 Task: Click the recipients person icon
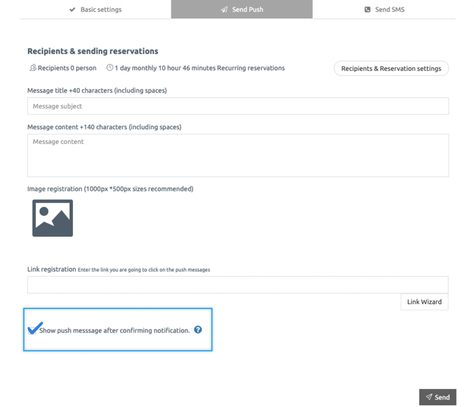click(32, 68)
